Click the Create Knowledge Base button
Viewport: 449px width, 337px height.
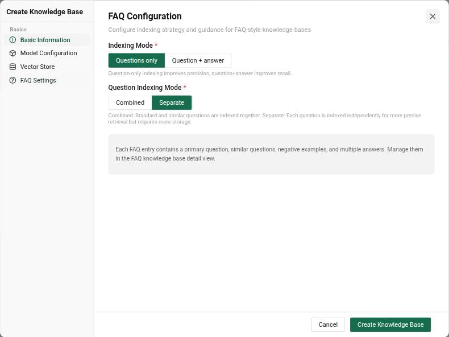point(390,324)
